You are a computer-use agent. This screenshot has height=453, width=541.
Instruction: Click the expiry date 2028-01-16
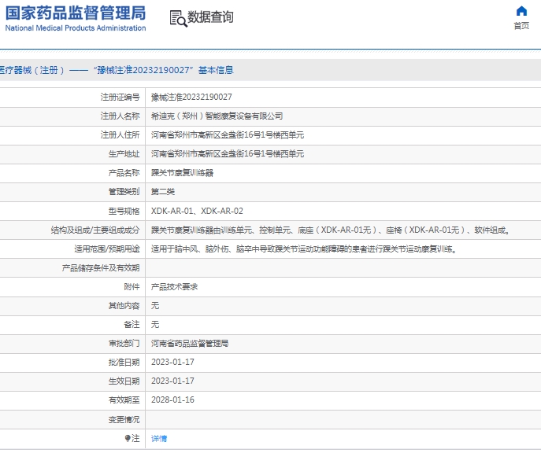172,400
